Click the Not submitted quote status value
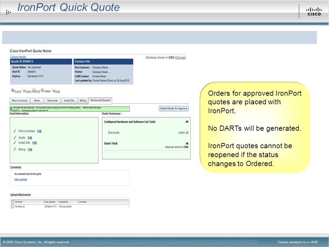Image resolution: width=329 pixels, height=247 pixels. (34, 68)
